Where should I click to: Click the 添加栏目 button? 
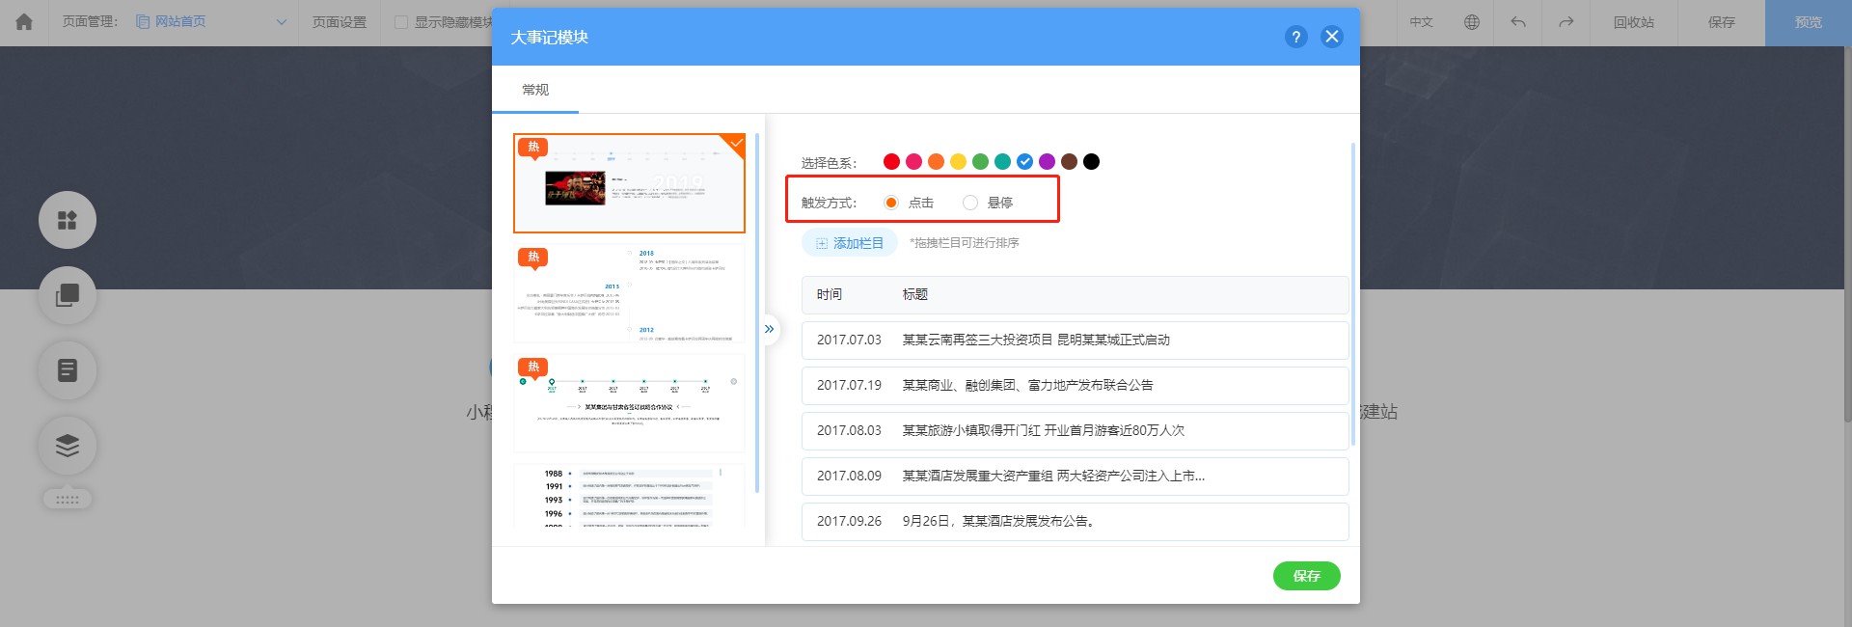click(x=850, y=243)
